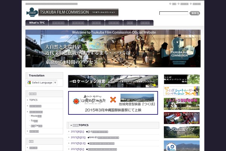Open the ロケーションをご紹介下さい banner
This screenshot has width=226, height=151.
[x=182, y=118]
